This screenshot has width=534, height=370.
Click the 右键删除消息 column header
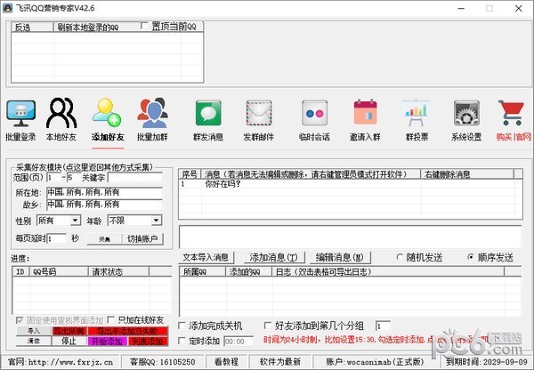click(467, 174)
